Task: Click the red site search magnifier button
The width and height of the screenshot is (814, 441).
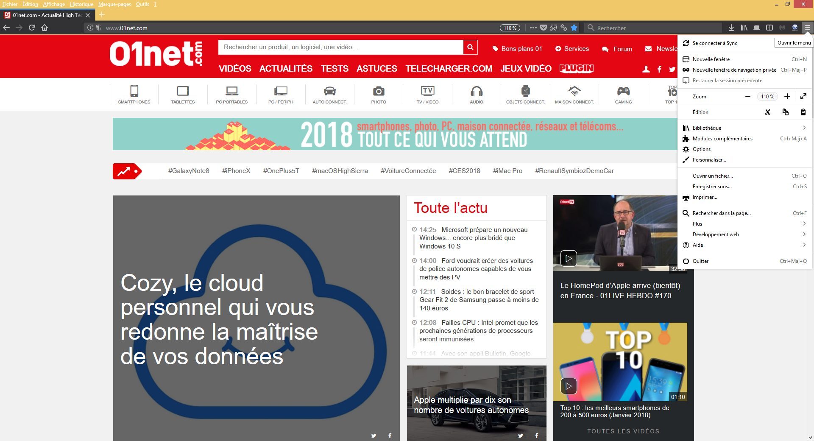Action: tap(470, 47)
